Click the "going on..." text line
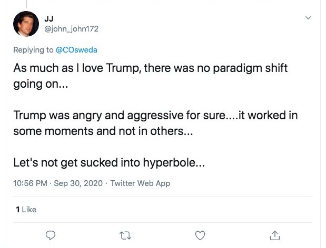This screenshot has width=326, height=248. pos(41,85)
